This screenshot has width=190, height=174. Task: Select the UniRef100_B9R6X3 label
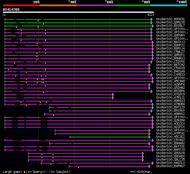(x=170, y=101)
